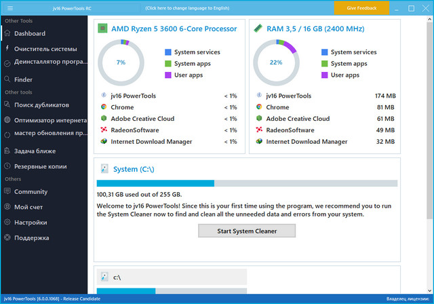Click the CPU usage 7% donut chart
Viewport: 434px width, 304px height.
121,62
